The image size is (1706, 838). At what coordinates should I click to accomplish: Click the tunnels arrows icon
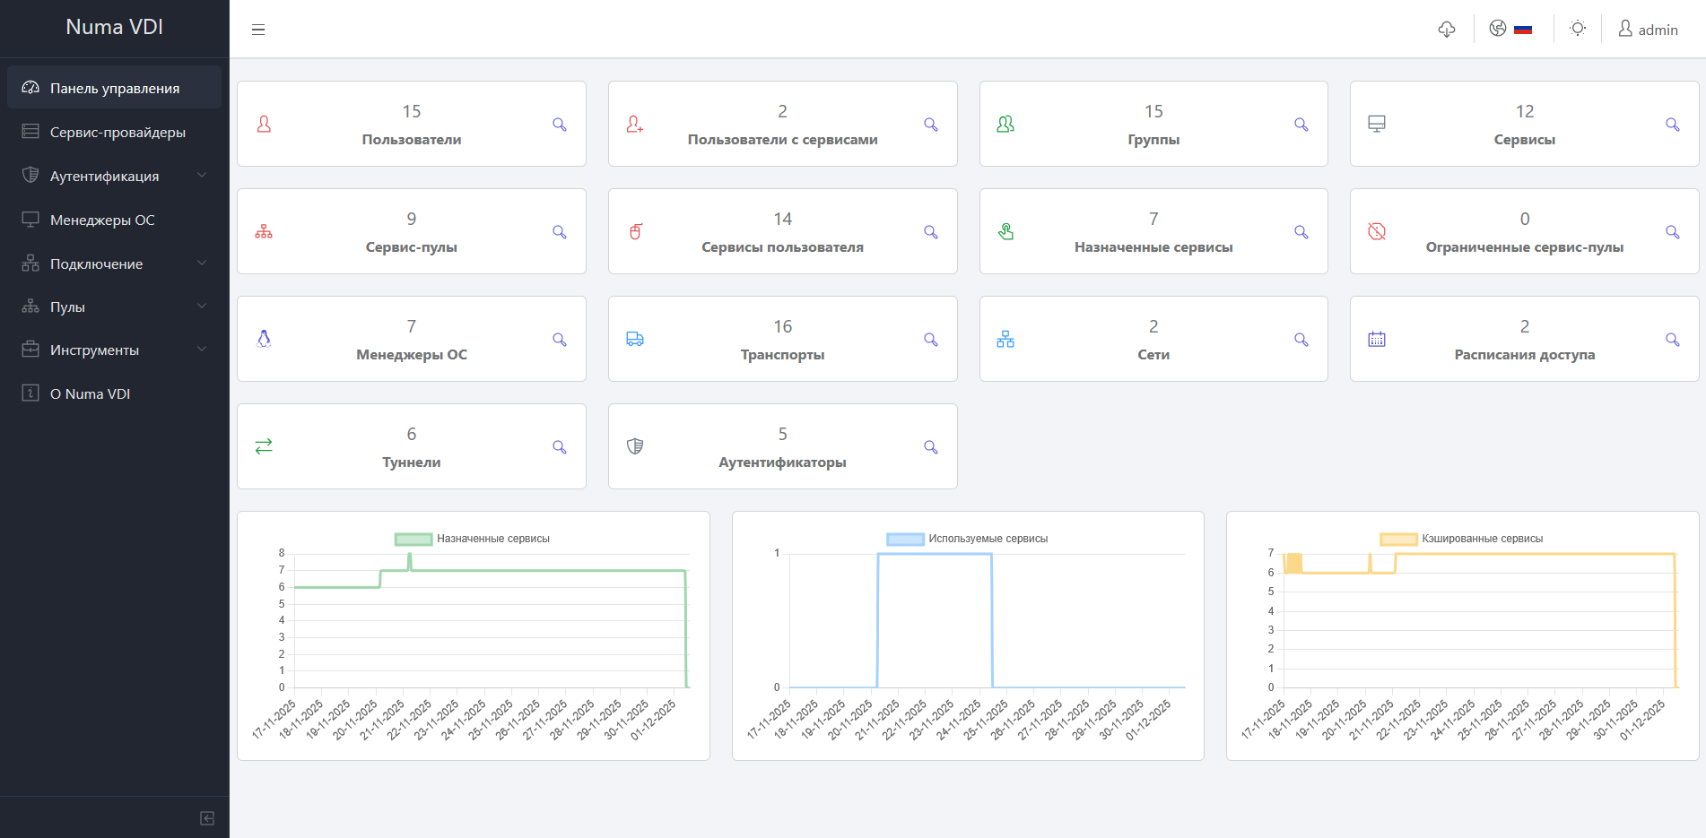pyautogui.click(x=264, y=446)
